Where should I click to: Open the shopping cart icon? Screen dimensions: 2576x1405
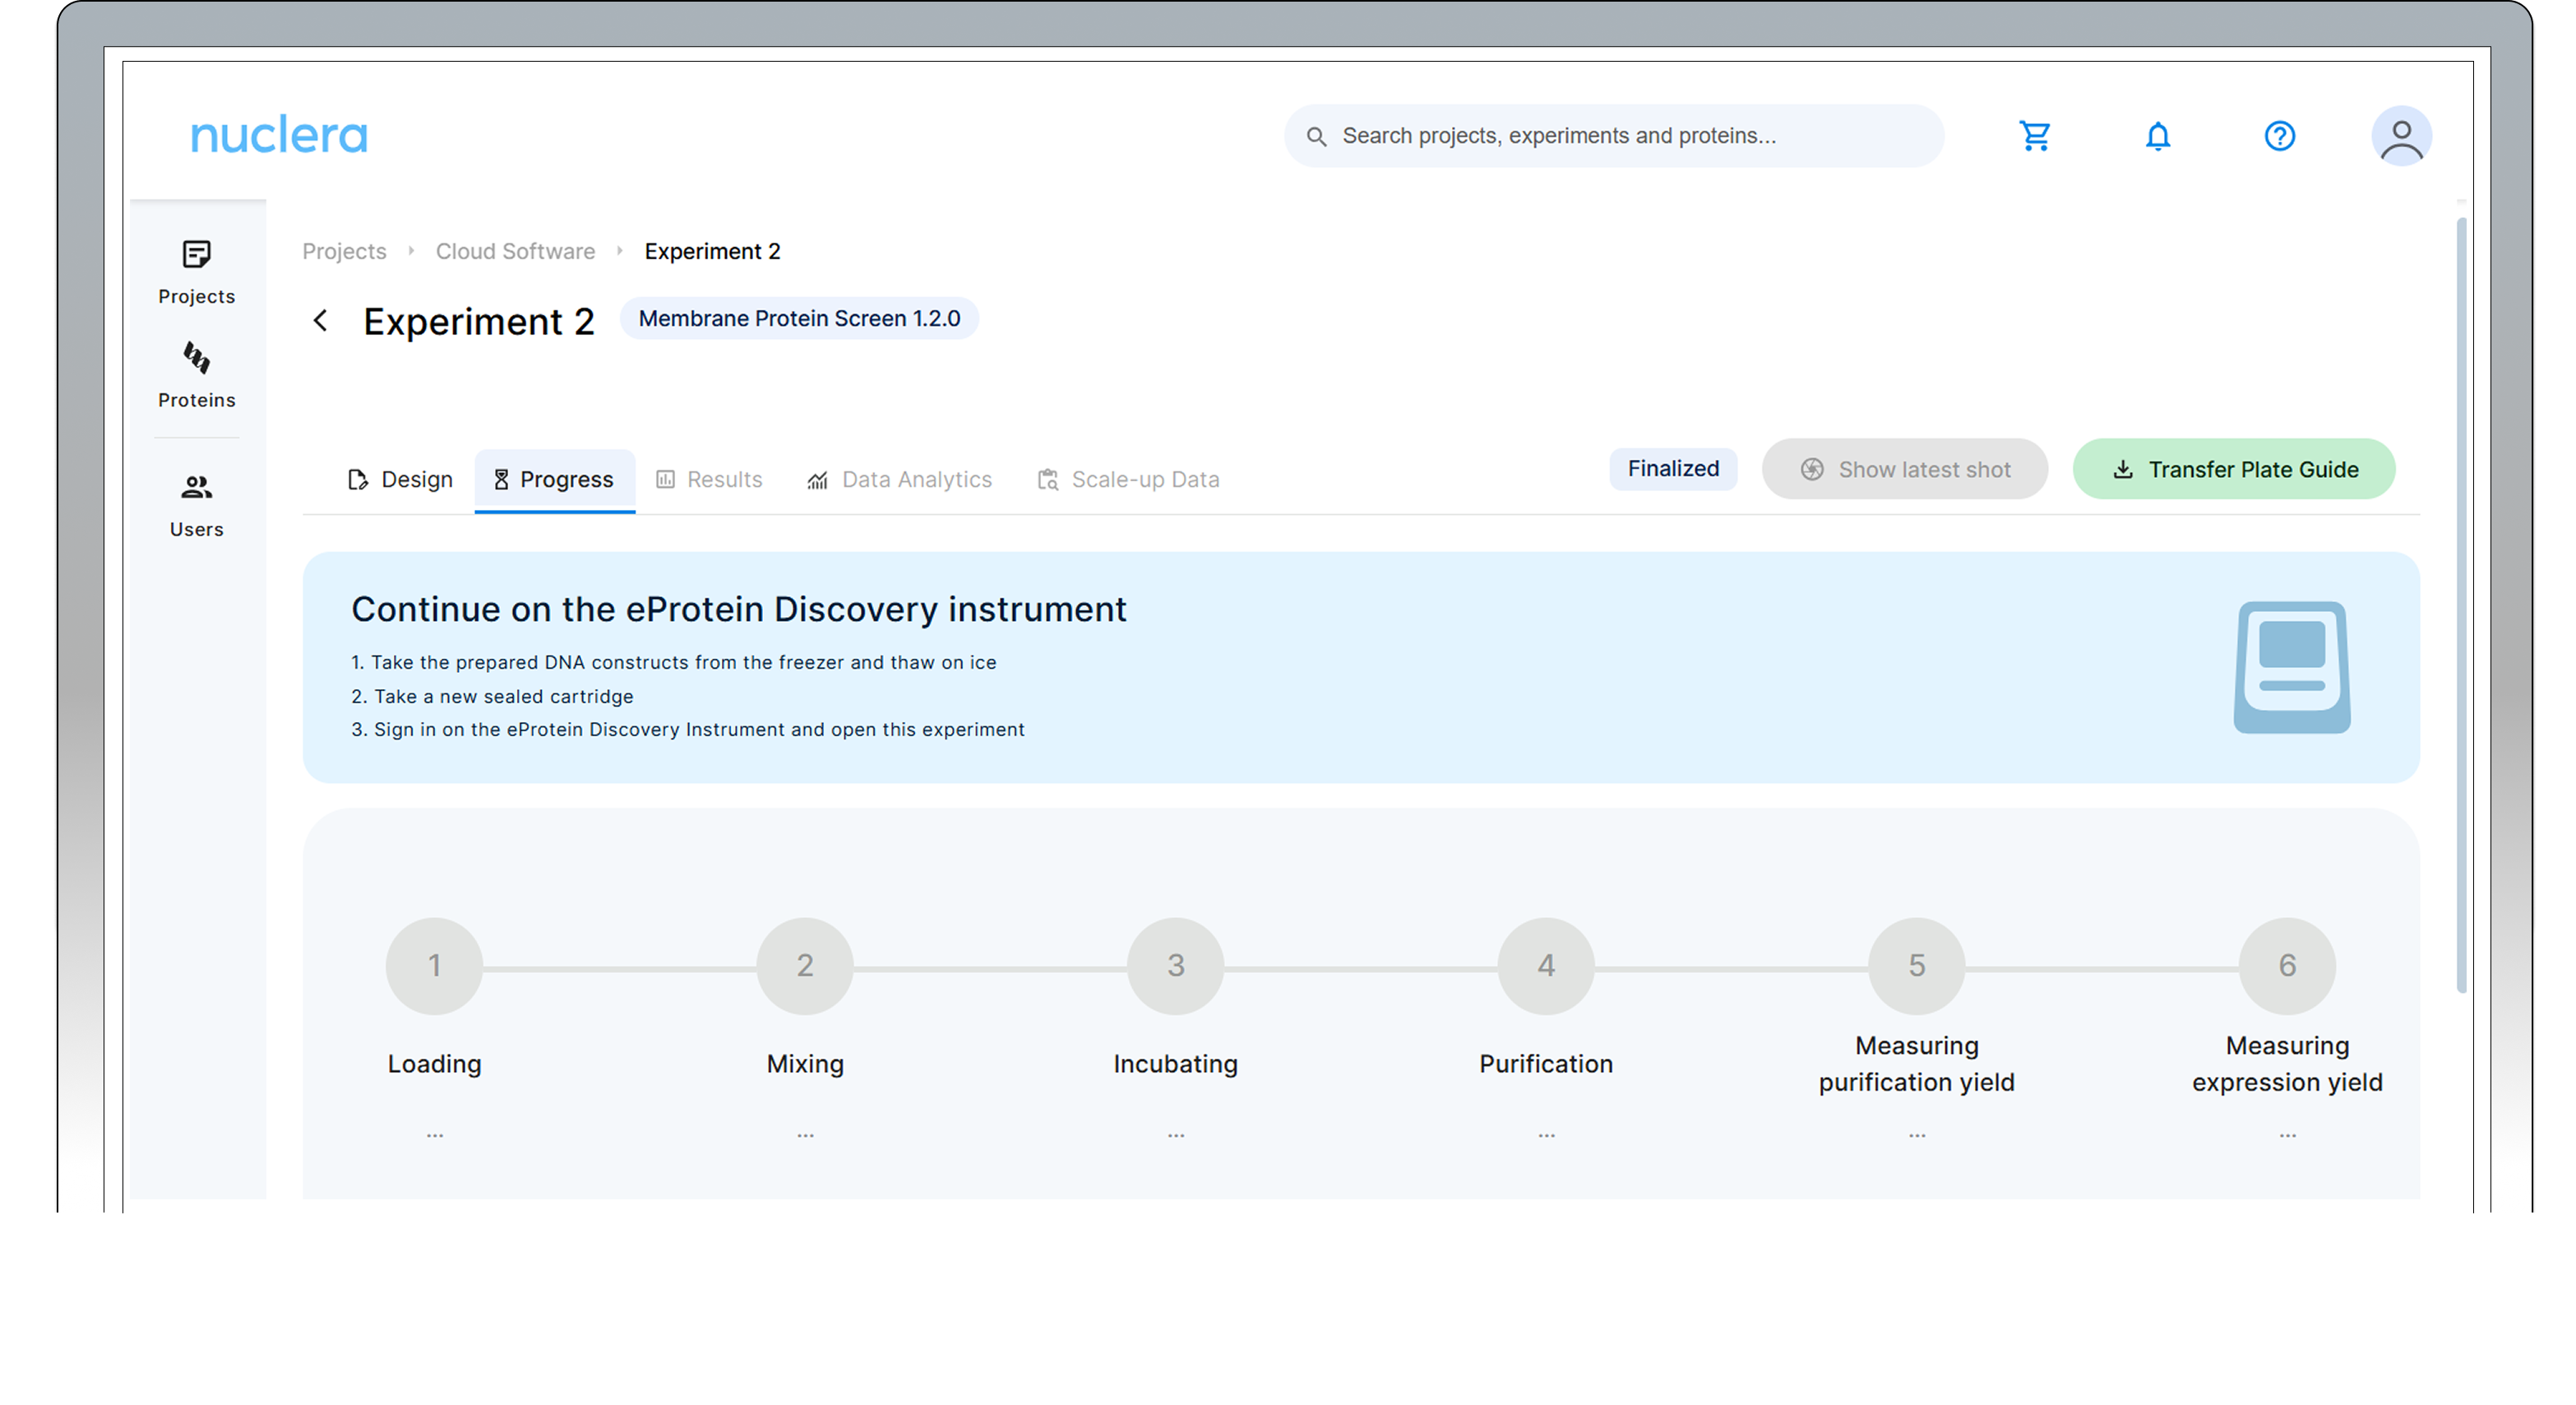coord(2035,136)
